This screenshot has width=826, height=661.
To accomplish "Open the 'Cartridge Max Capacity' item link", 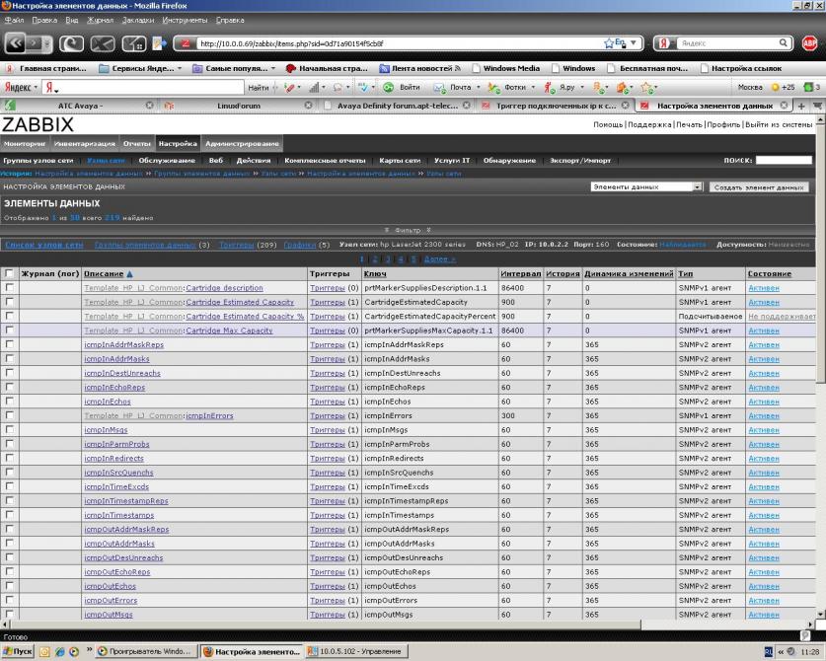I will click(229, 330).
